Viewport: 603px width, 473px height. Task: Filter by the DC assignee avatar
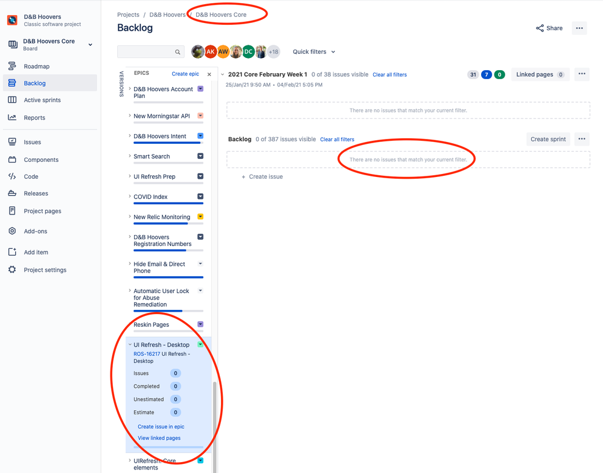(x=249, y=51)
